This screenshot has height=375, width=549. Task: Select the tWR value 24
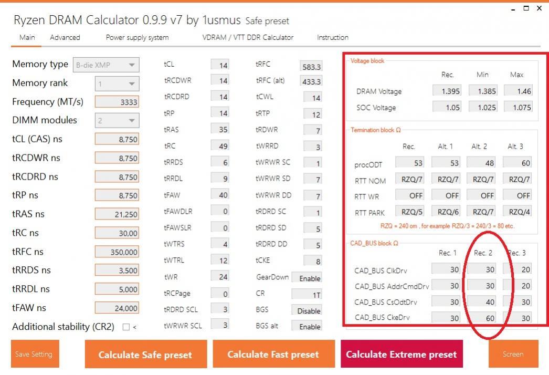220,277
